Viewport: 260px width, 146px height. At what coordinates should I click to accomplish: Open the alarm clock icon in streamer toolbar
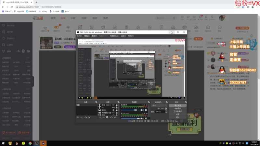point(92,27)
